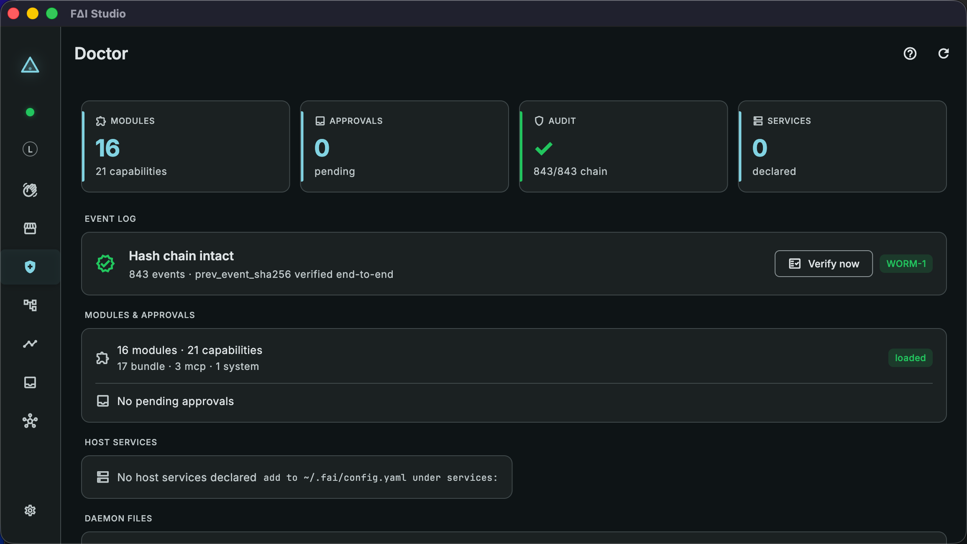Viewport: 967px width, 544px height.
Task: Open the Modules summary card
Action: click(x=186, y=146)
